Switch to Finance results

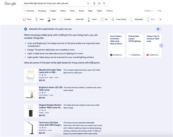coord(109,11)
